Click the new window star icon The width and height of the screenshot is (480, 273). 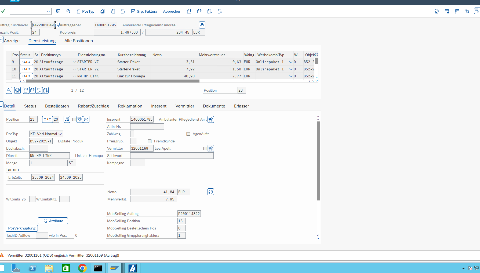pos(447,11)
